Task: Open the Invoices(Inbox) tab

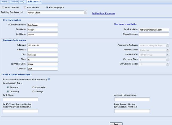Action: point(17,2)
